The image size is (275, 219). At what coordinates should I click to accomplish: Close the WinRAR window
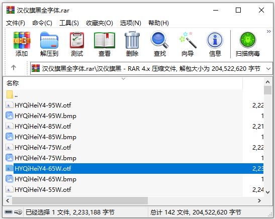[261, 10]
